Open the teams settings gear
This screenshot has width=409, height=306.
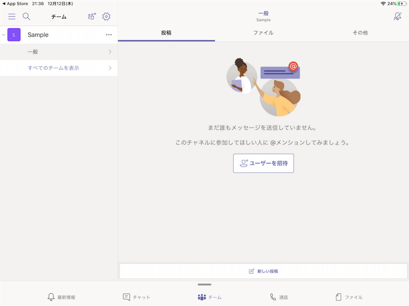(x=106, y=16)
